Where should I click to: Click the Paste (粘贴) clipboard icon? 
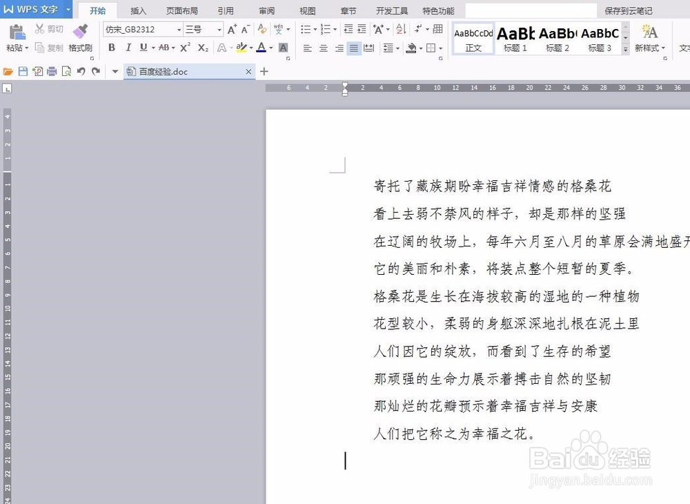(17, 32)
